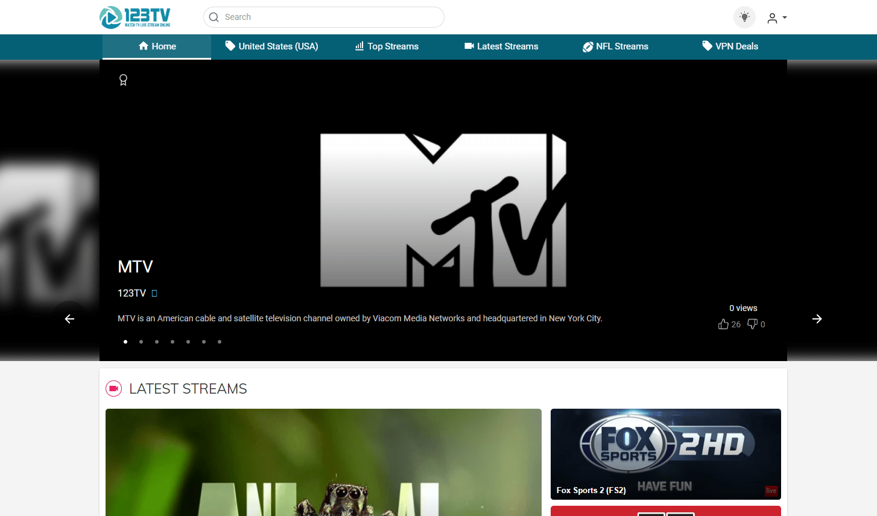Click the '0 views' counter
This screenshot has width=877, height=516.
[743, 308]
